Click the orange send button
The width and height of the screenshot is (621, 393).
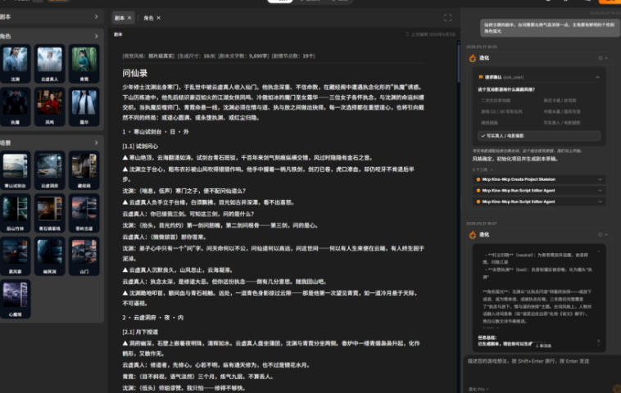click(617, 389)
